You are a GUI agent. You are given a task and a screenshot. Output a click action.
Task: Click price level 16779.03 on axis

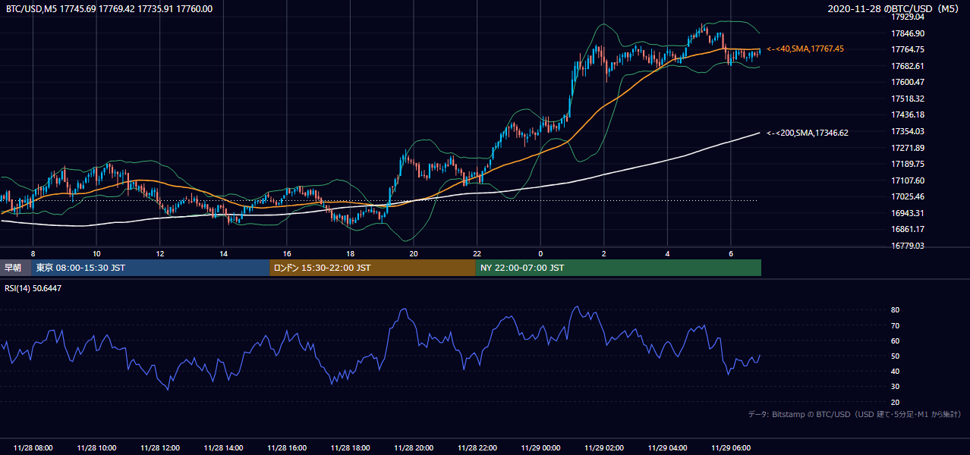[908, 246]
